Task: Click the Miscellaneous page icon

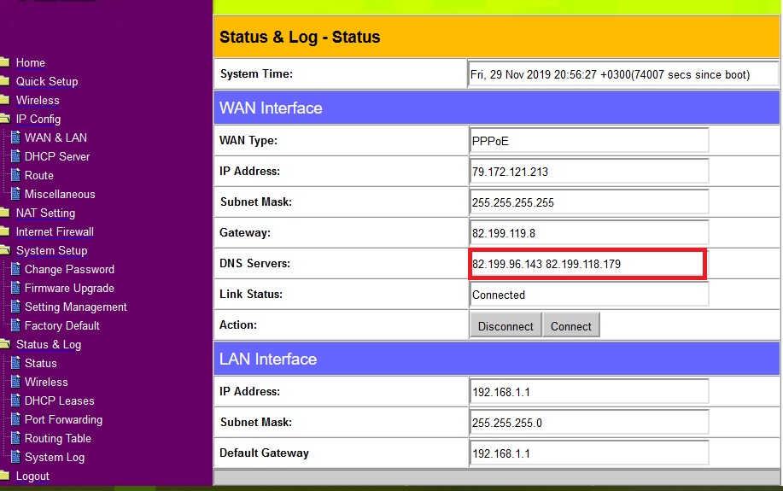Action: tap(16, 194)
